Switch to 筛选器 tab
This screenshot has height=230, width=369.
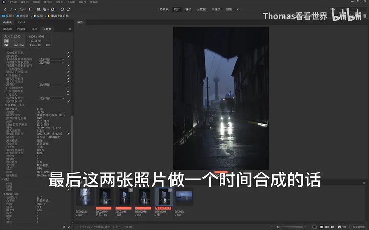coord(7,29)
